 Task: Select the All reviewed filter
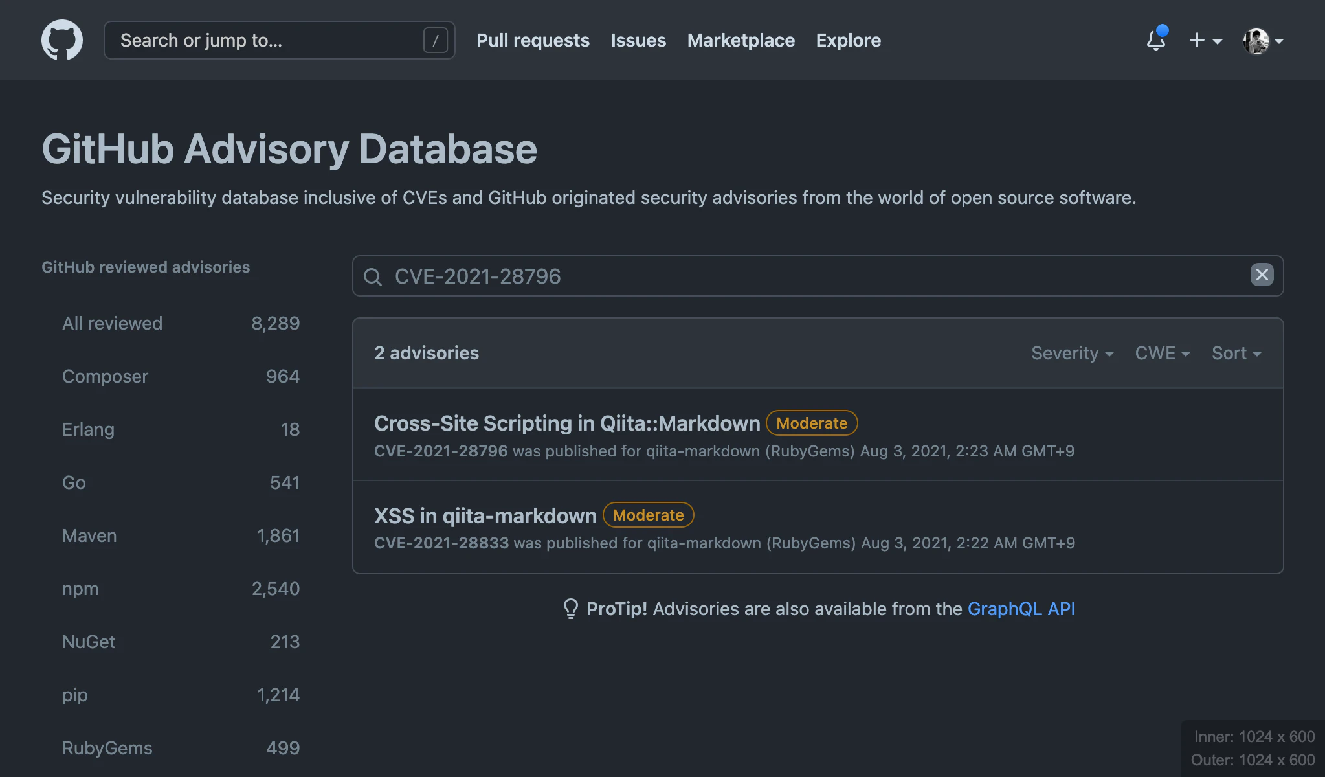pos(181,323)
